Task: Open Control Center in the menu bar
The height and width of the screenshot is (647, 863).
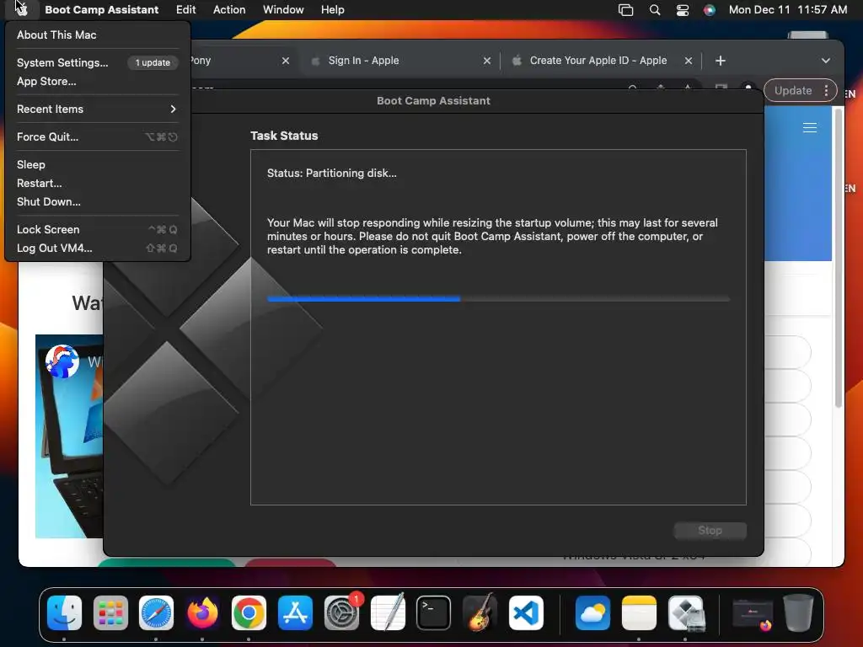Action: [683, 10]
